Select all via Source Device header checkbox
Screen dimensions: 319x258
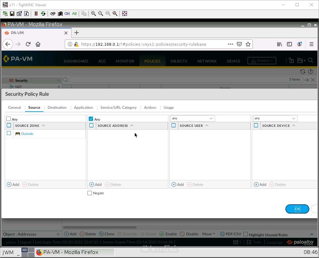pos(256,125)
